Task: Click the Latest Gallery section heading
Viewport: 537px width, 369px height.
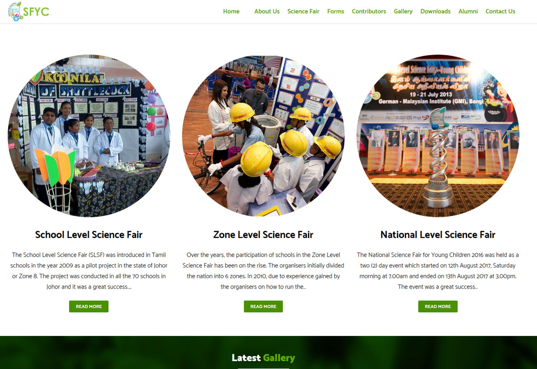Action: (x=263, y=358)
